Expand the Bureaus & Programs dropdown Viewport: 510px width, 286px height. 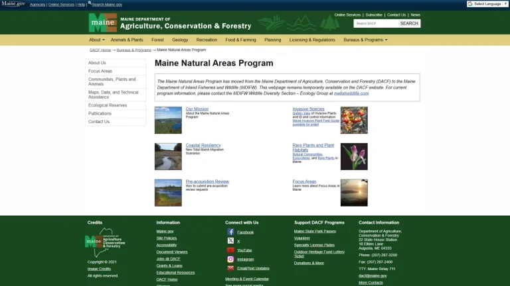(x=365, y=40)
